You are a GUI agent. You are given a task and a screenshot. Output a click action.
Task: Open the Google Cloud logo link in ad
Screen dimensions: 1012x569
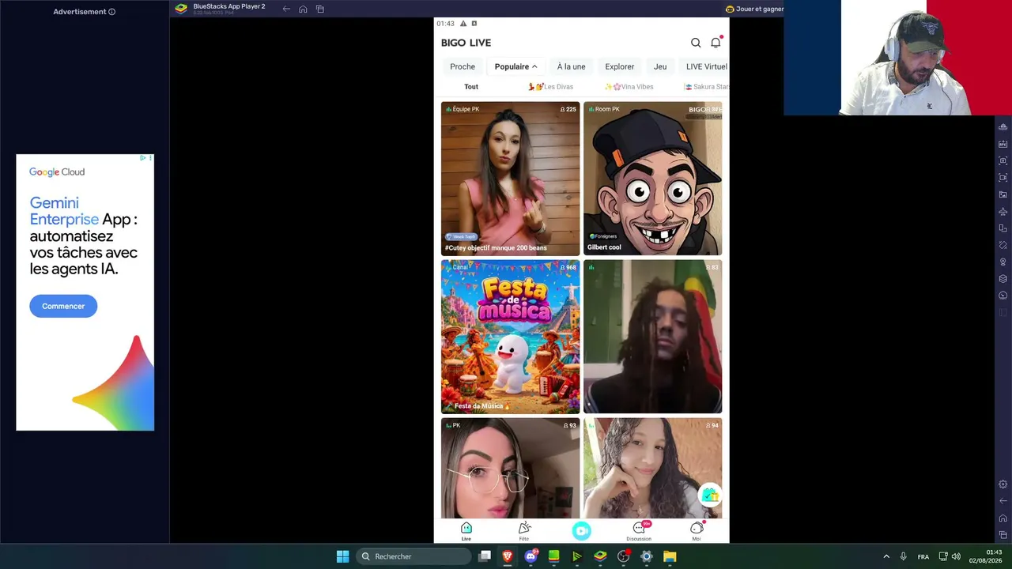[57, 171]
